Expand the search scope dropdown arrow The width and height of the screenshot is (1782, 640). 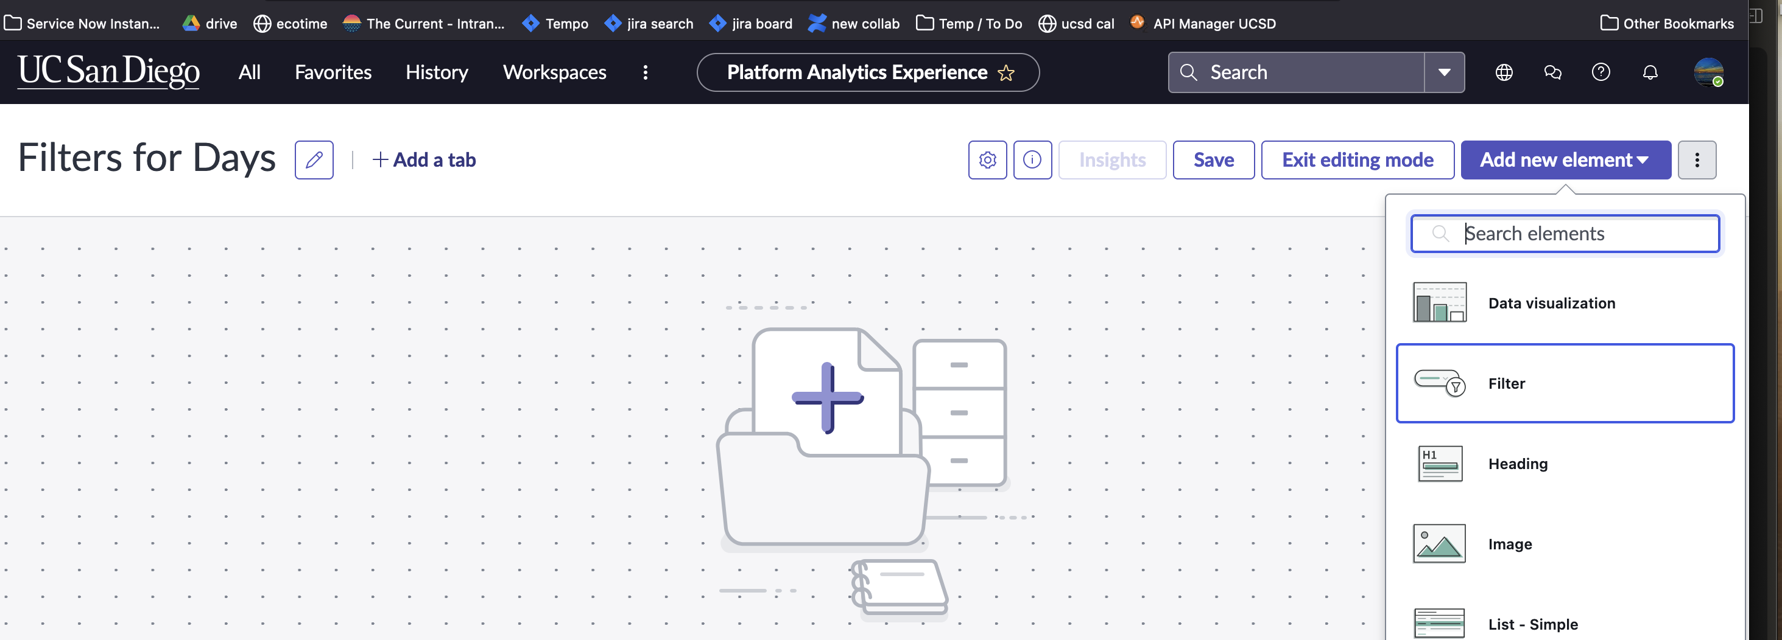pos(1444,72)
